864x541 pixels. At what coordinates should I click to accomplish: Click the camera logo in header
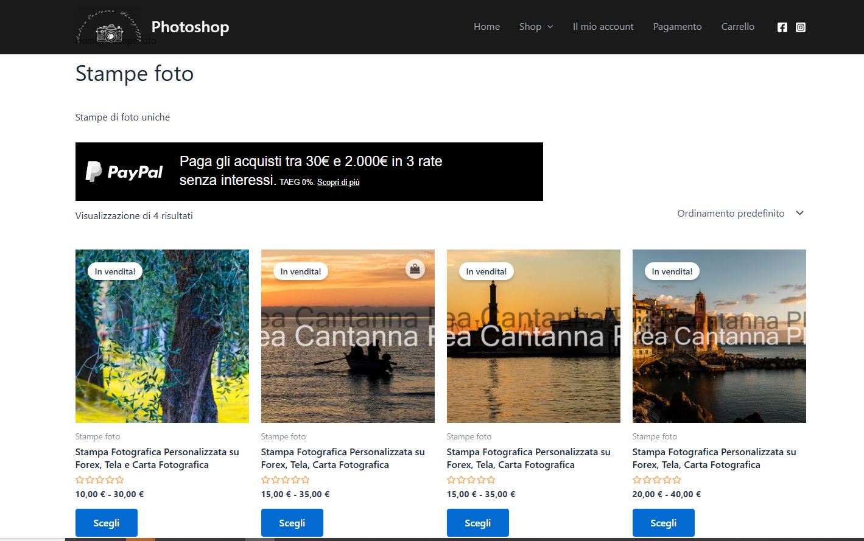(x=109, y=28)
